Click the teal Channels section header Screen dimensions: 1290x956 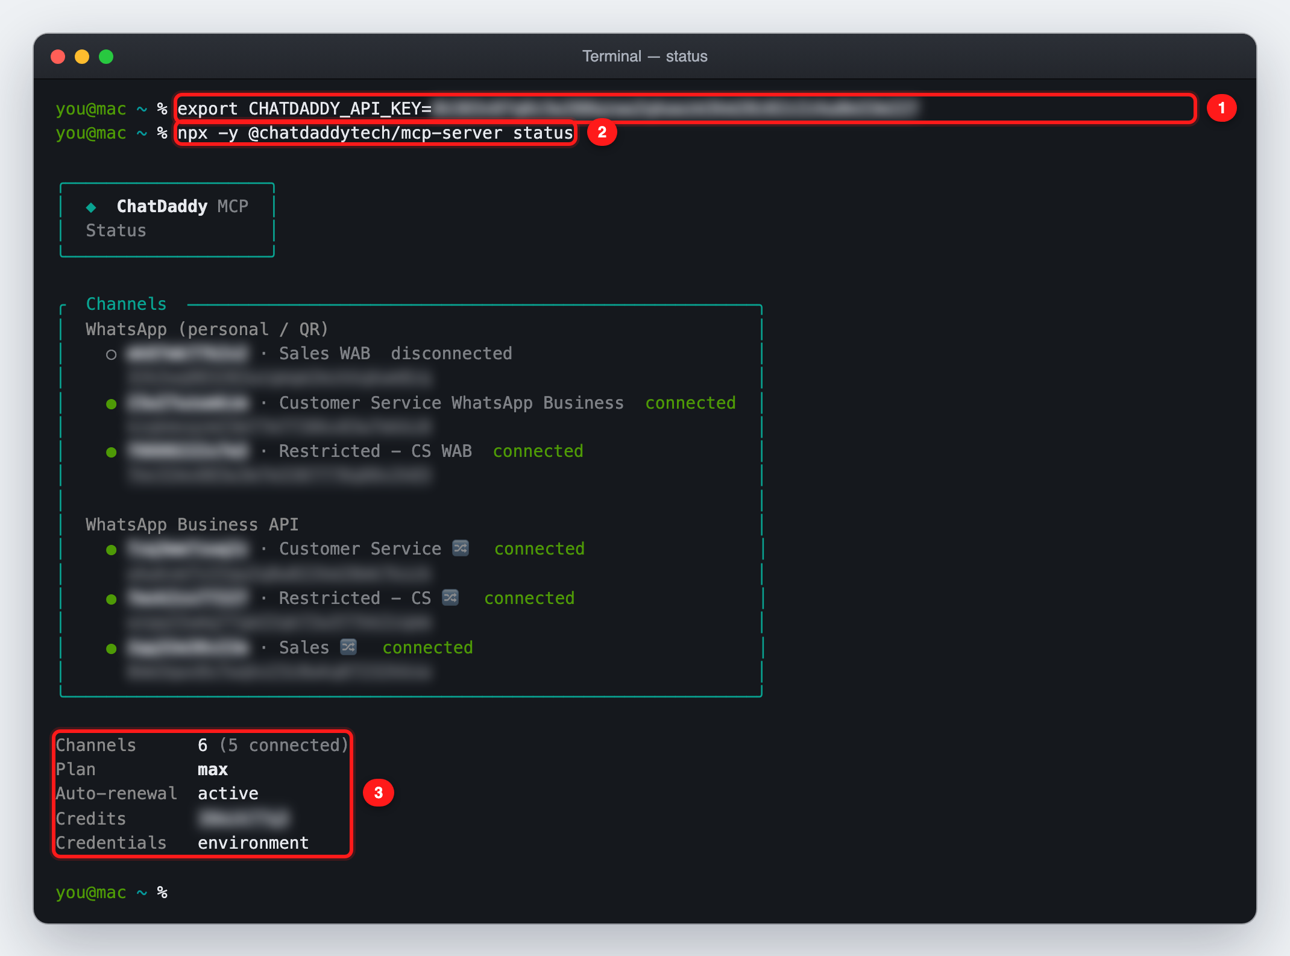point(126,304)
